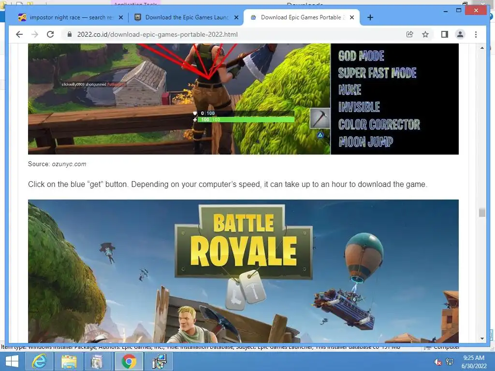
Task: Open the installer taskbar icon
Action: [x=159, y=361]
